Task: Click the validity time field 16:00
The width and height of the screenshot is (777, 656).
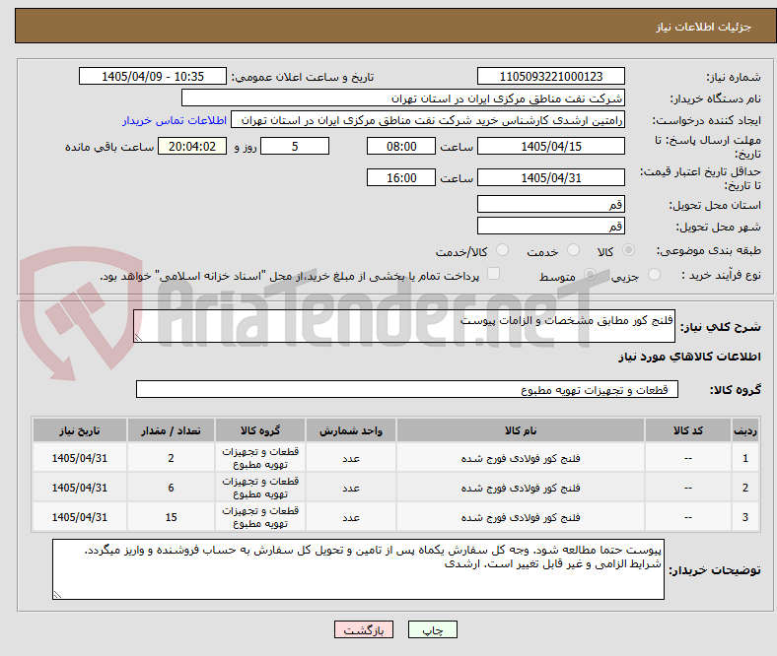Action: pos(401,177)
